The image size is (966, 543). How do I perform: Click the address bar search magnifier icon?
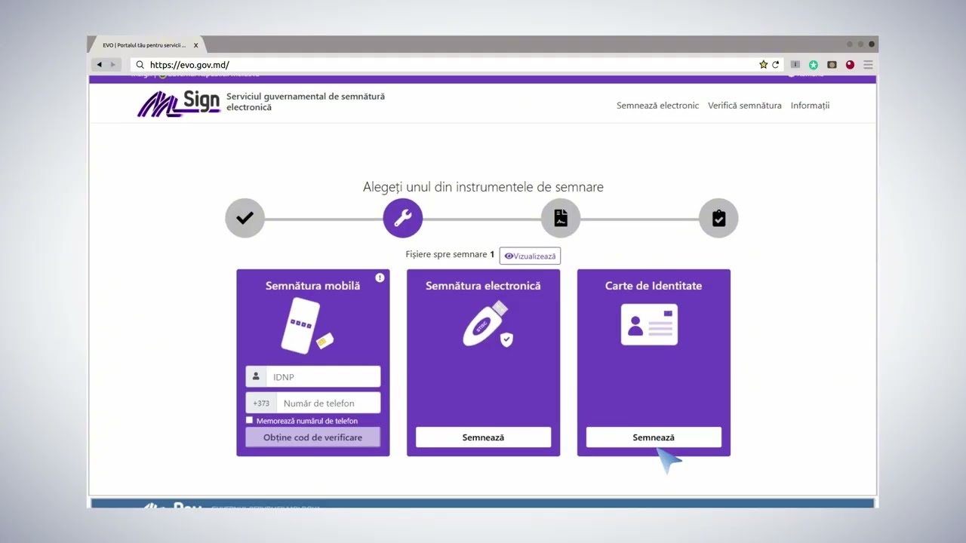(140, 65)
